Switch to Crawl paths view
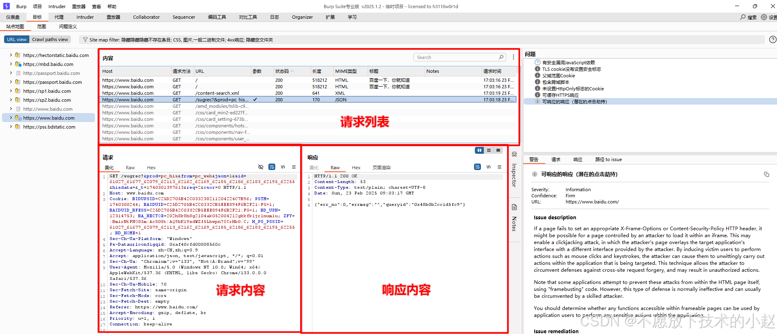The height and width of the screenshot is (334, 777). tap(50, 39)
